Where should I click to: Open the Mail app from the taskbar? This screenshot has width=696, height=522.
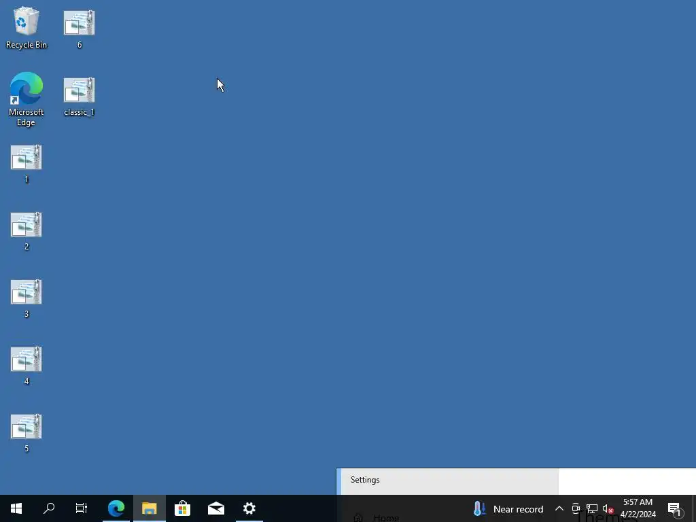pyautogui.click(x=216, y=508)
